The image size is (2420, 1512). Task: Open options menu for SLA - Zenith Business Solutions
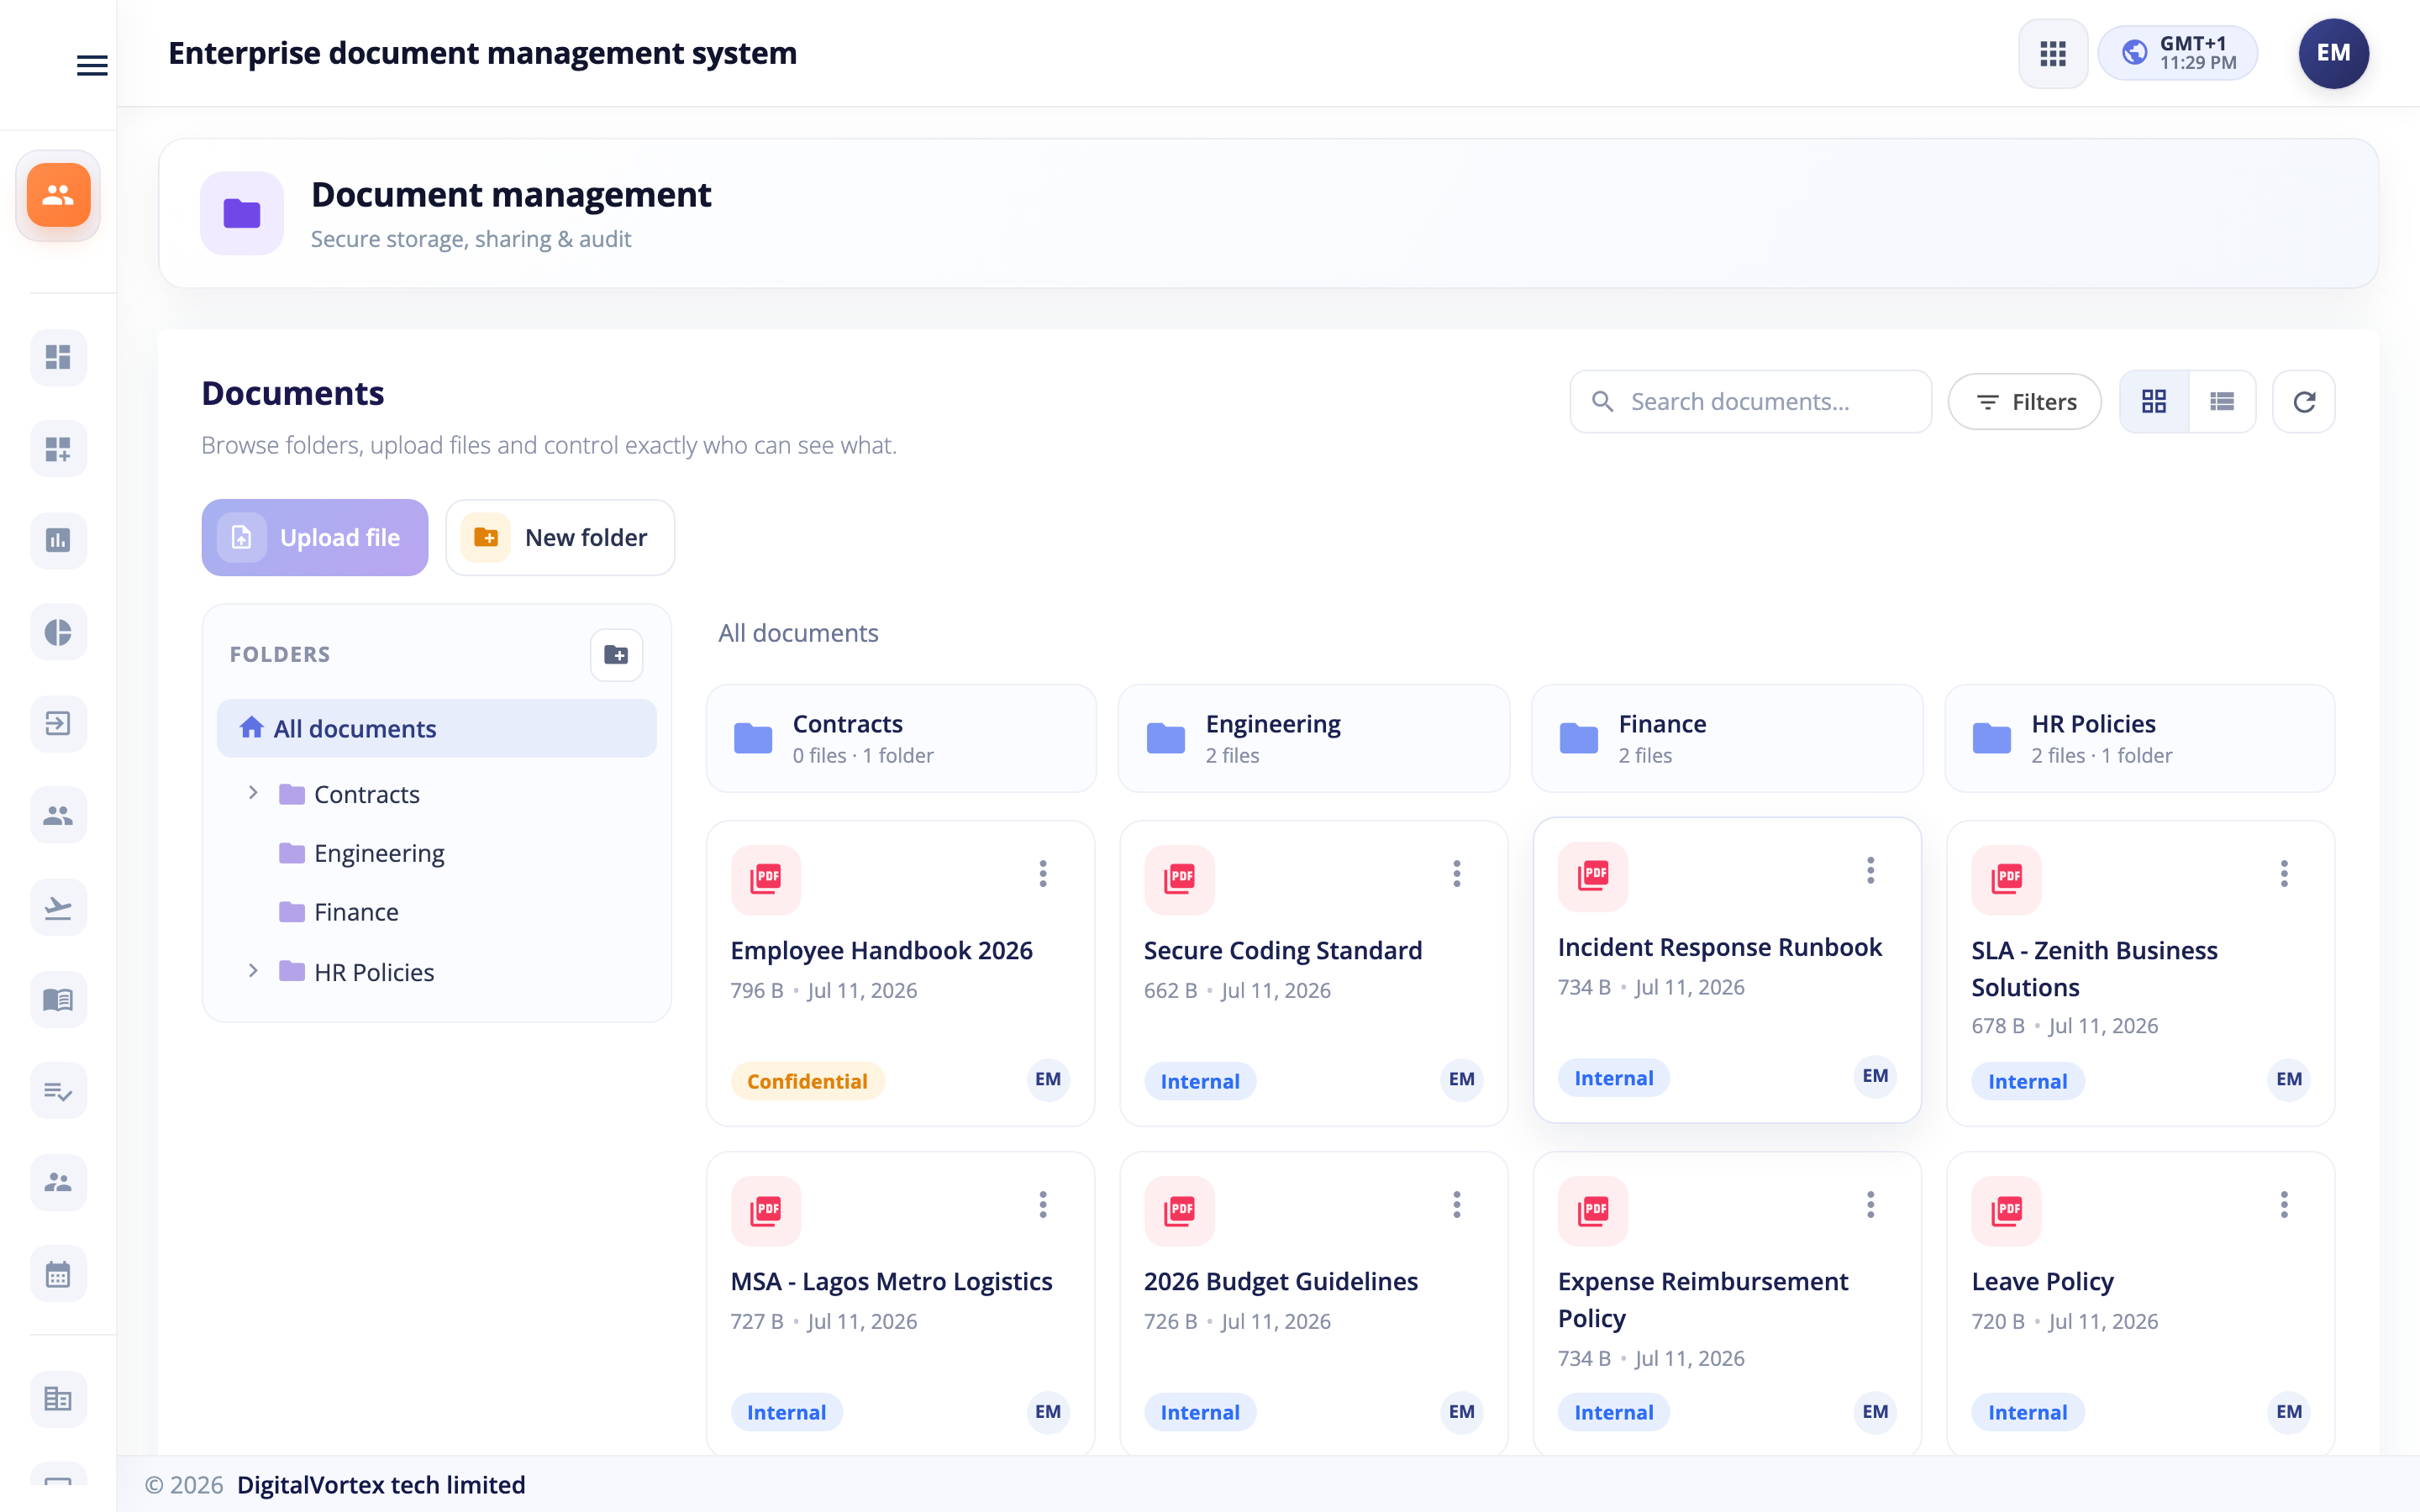point(2284,874)
